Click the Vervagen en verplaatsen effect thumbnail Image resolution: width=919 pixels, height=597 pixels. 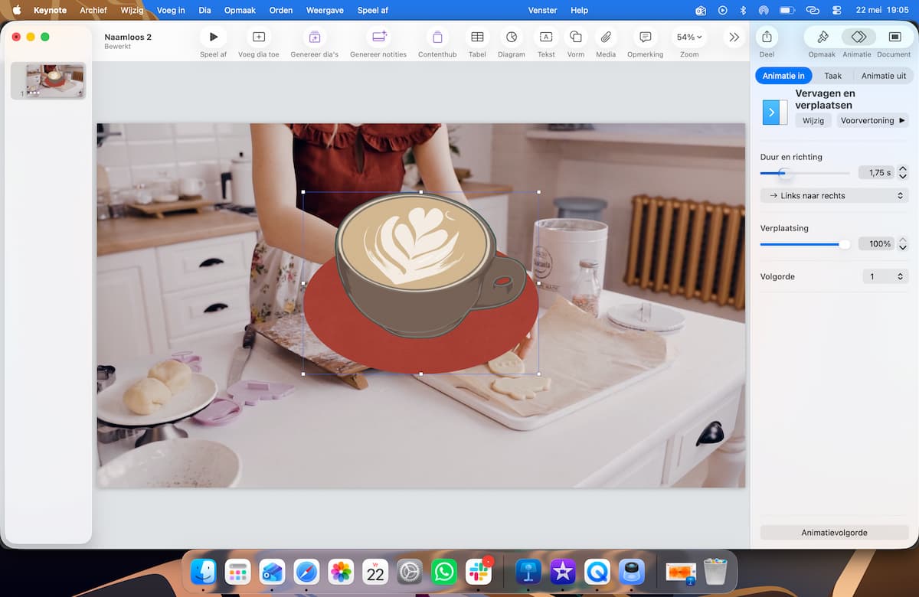pos(775,112)
